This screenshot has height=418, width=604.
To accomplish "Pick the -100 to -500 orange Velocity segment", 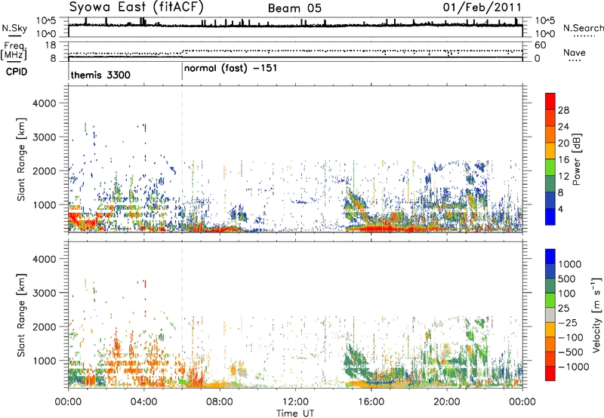I will 550,344.
